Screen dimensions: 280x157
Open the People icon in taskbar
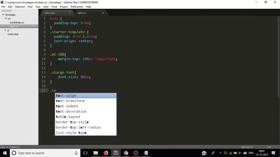click(x=213, y=153)
